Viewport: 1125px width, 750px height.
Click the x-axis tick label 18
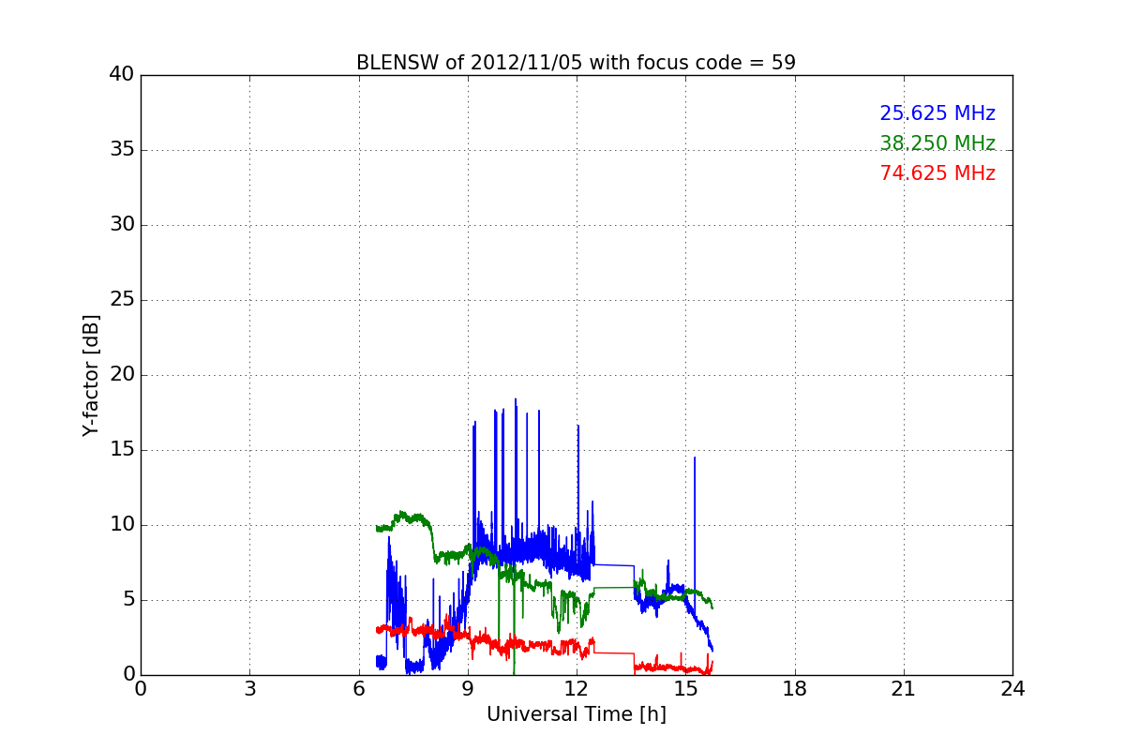tap(795, 689)
